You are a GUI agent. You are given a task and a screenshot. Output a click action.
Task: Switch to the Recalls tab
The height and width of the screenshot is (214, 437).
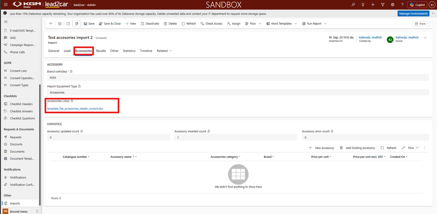pyautogui.click(x=101, y=51)
